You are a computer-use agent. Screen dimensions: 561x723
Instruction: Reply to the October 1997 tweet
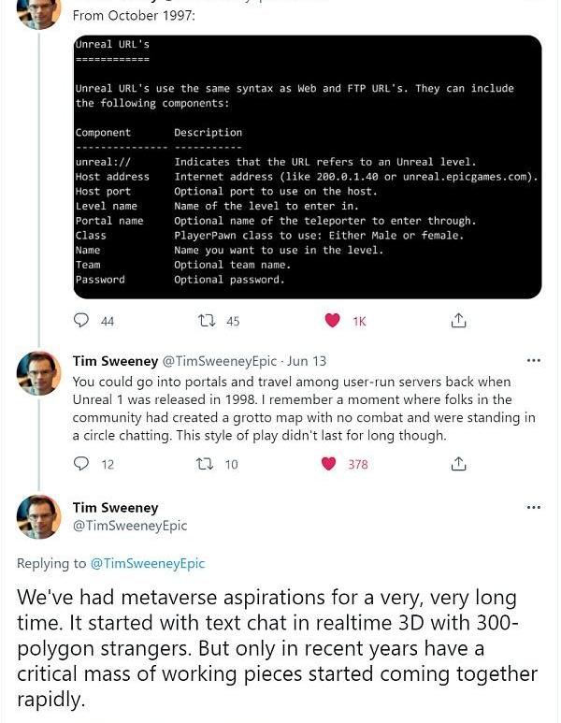click(81, 321)
